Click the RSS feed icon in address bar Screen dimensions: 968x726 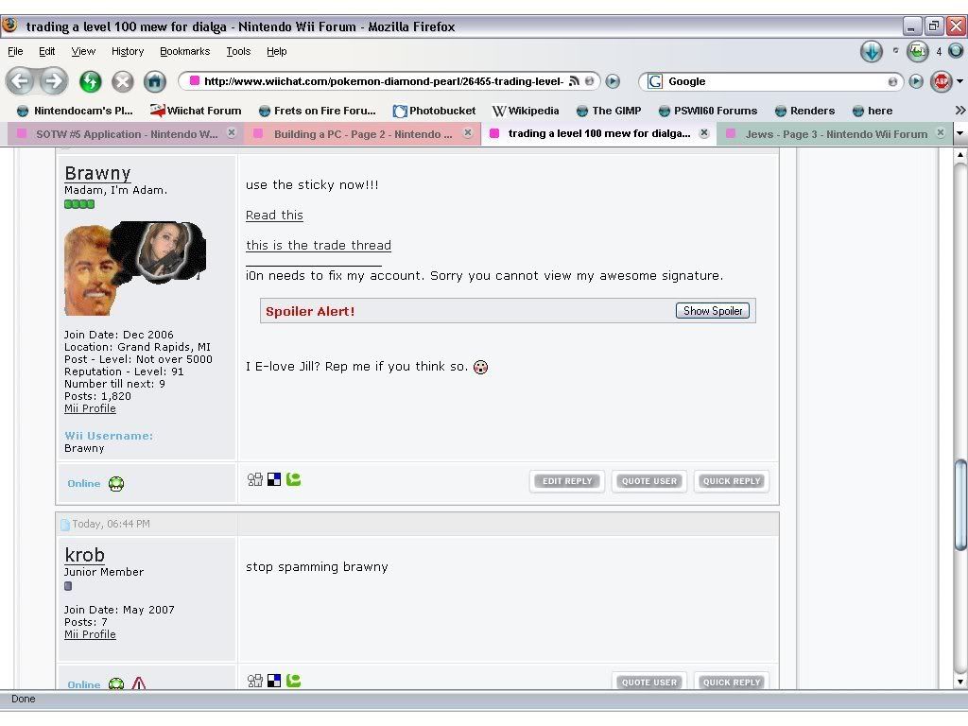pyautogui.click(x=574, y=81)
